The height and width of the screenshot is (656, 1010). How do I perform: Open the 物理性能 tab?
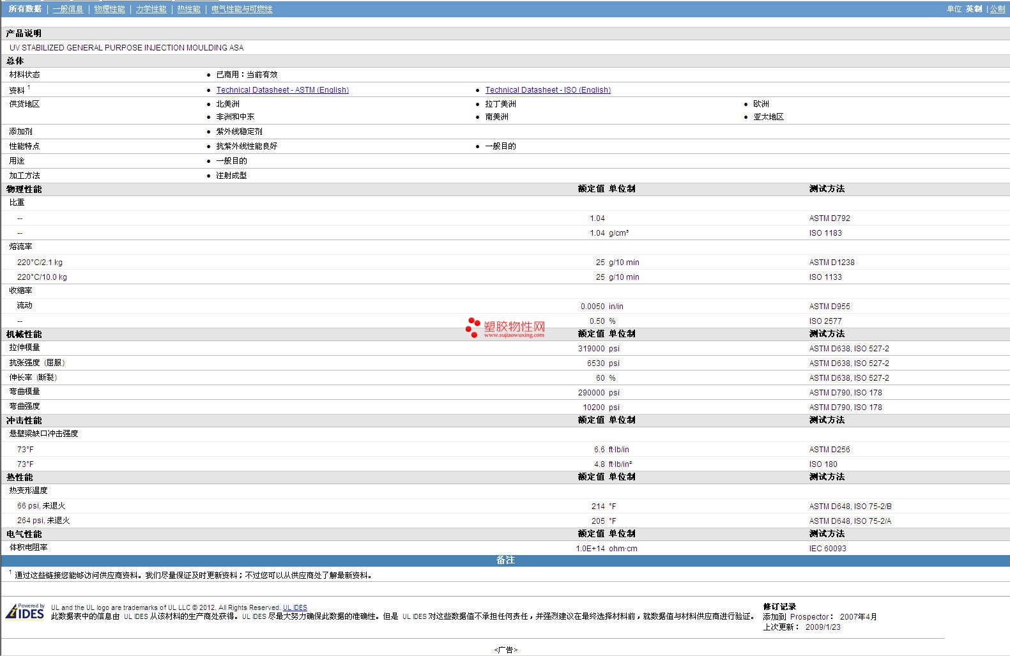[109, 9]
